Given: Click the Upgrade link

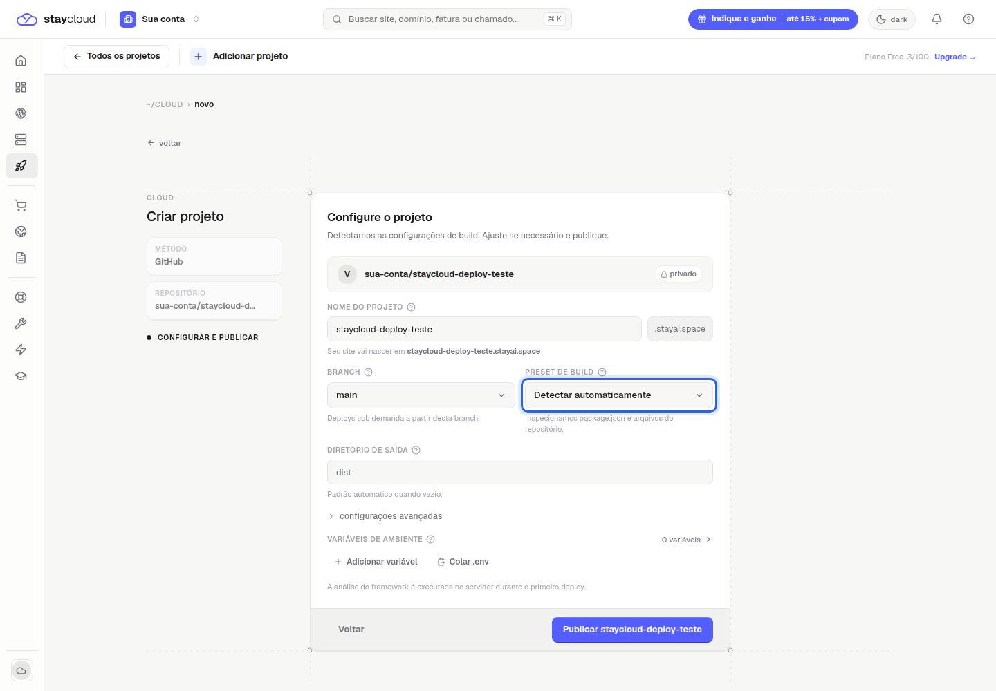Looking at the screenshot, I should pyautogui.click(x=954, y=57).
